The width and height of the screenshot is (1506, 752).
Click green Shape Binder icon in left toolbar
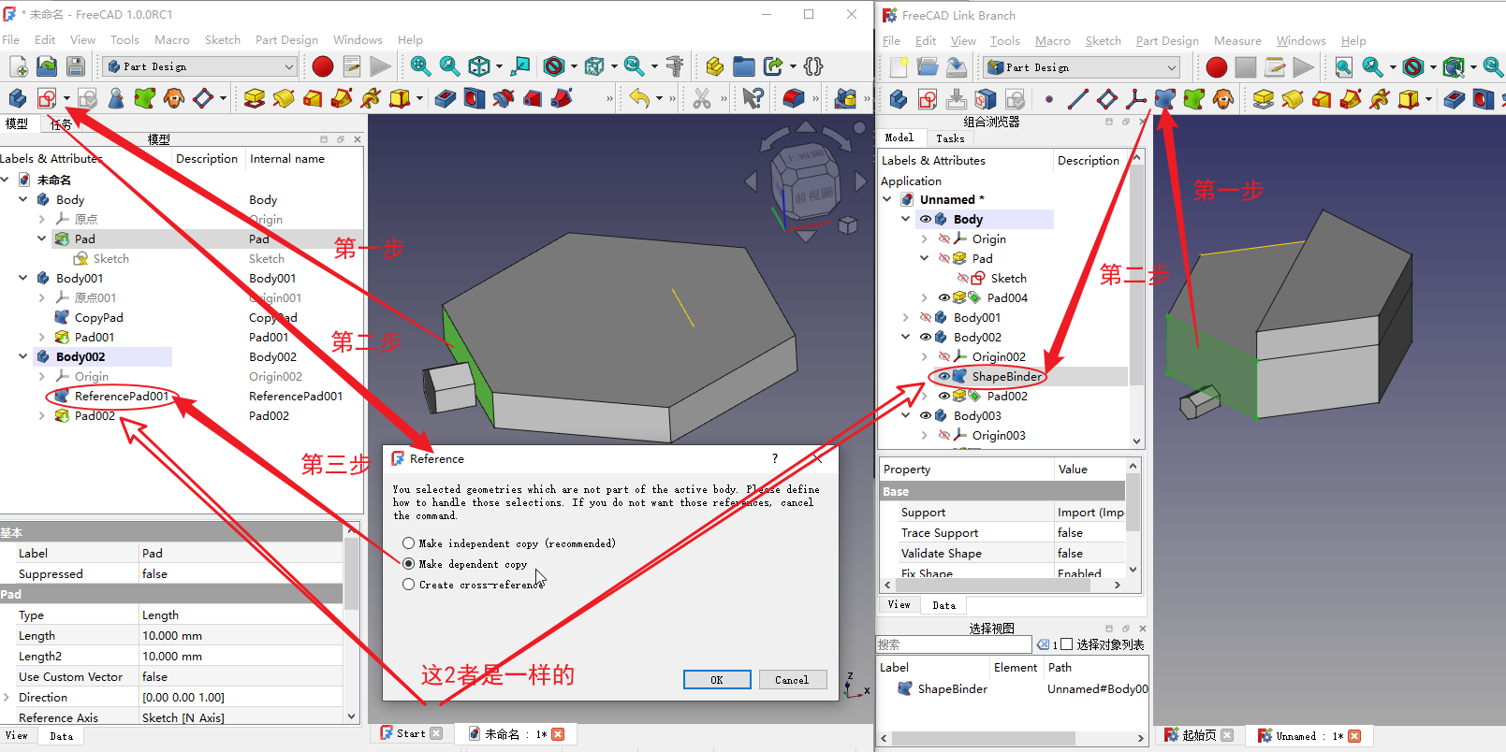coord(144,97)
